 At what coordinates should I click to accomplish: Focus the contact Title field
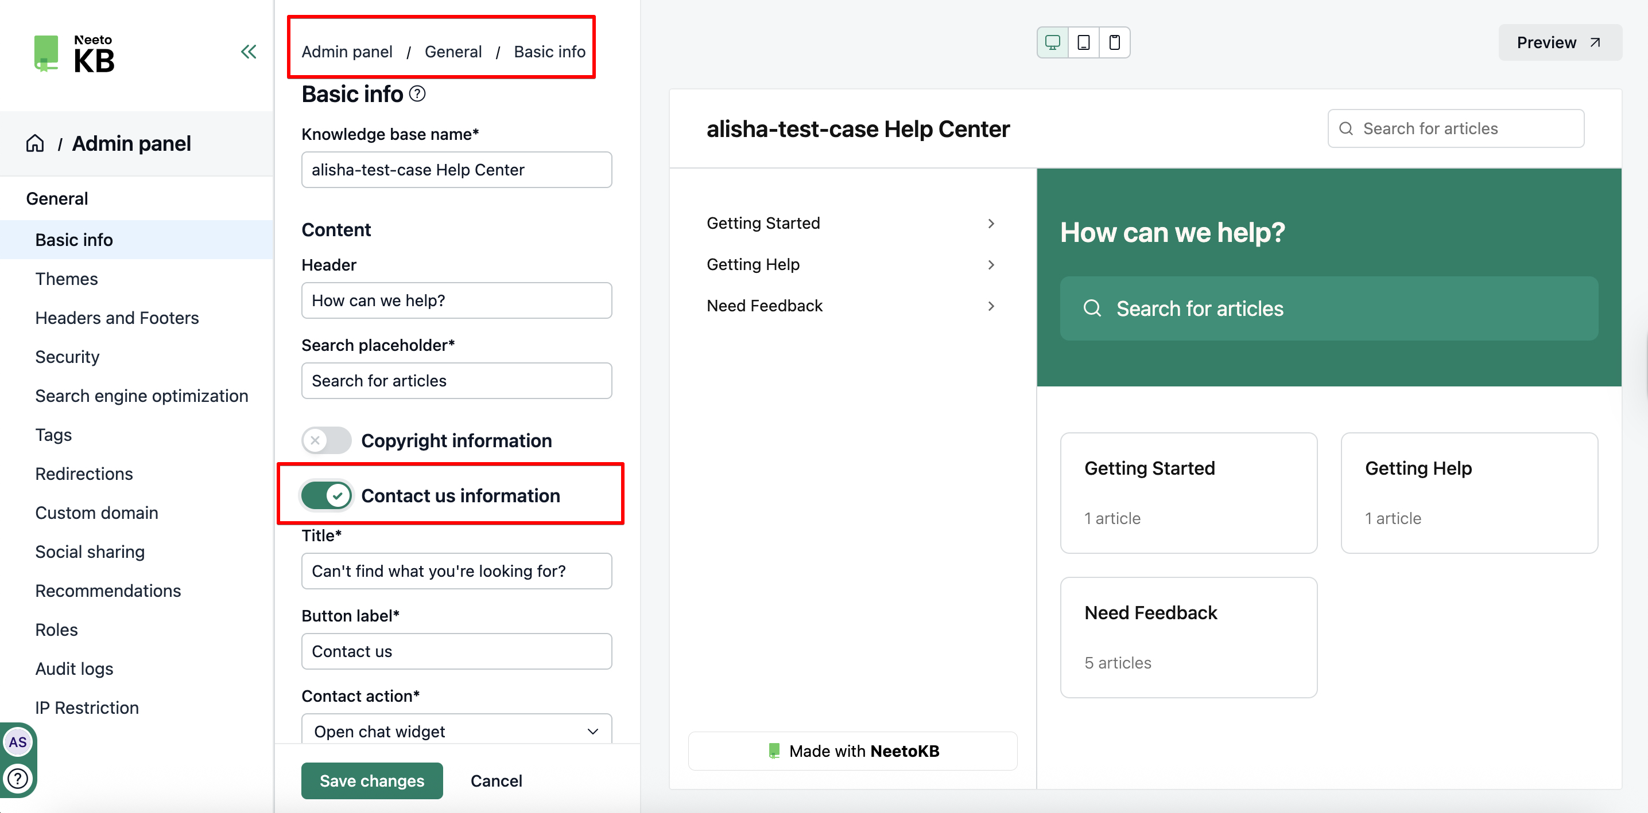[x=457, y=570]
